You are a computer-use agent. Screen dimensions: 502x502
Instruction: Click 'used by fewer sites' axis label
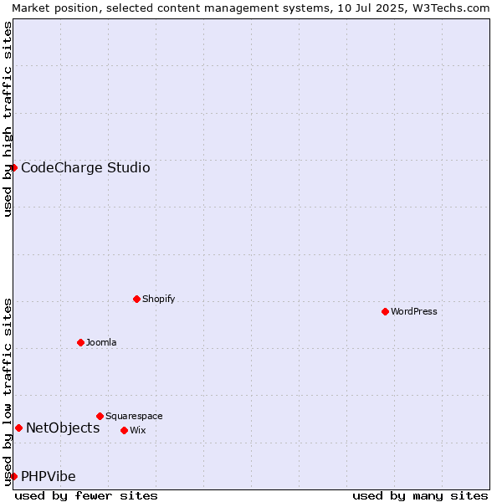[x=86, y=496]
